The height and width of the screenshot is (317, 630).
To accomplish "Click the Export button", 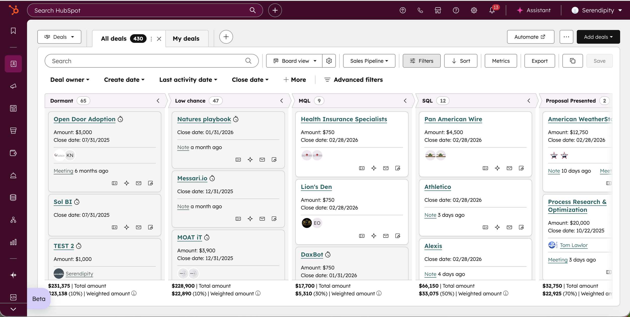I will pyautogui.click(x=540, y=61).
